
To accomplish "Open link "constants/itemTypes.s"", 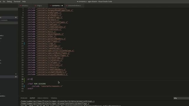I will (x=48, y=24).
